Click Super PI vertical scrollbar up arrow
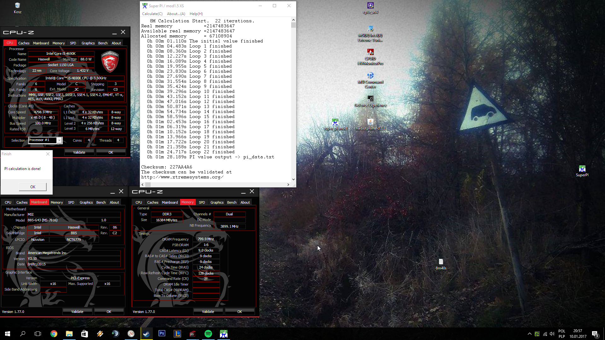Viewport: 605px width, 340px height. pos(293,20)
